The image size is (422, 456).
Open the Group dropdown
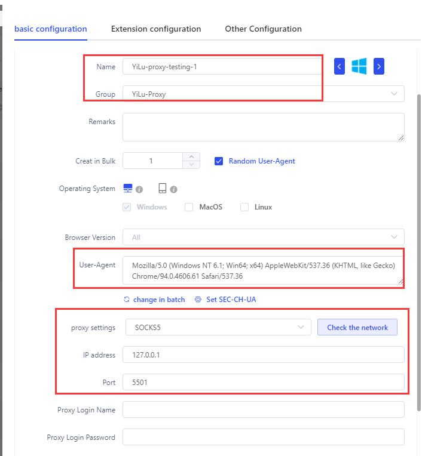coord(263,94)
